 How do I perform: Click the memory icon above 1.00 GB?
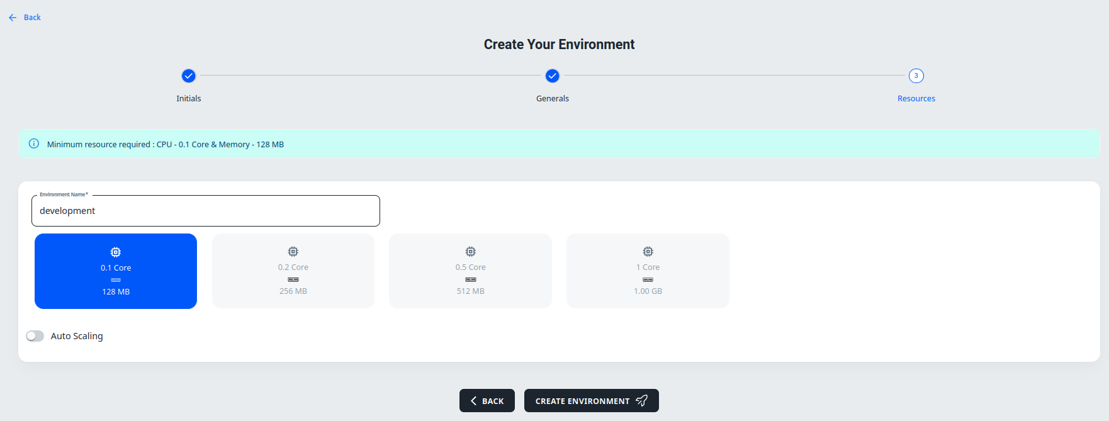(648, 279)
